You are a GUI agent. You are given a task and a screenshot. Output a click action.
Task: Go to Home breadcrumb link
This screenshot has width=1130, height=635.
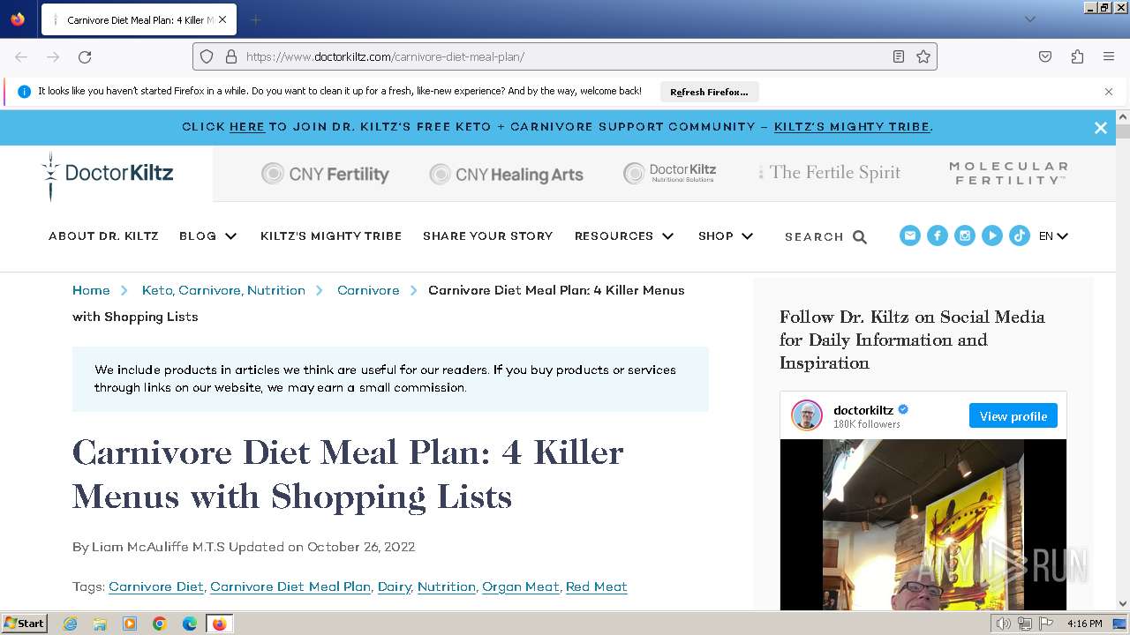(91, 290)
